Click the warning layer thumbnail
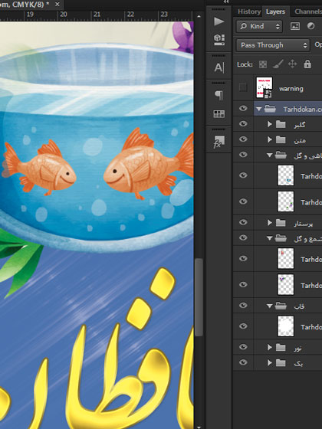 tap(264, 87)
